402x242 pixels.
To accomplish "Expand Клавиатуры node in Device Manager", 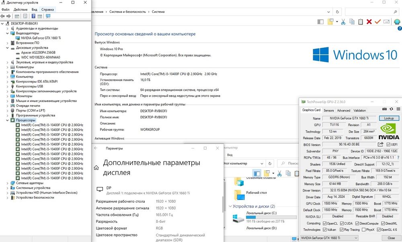I will coord(7,67).
